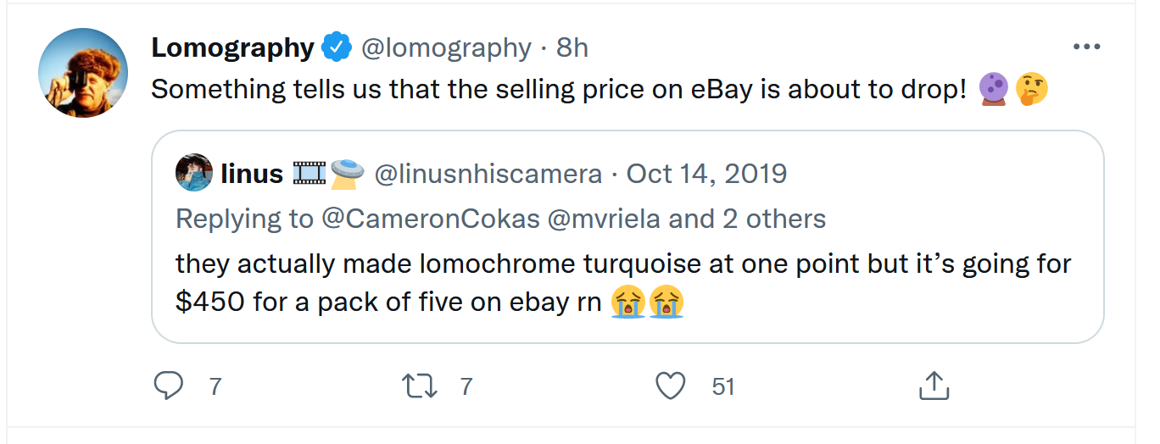Click the 51 likes count
Screen dimensions: 1160x444
click(722, 386)
